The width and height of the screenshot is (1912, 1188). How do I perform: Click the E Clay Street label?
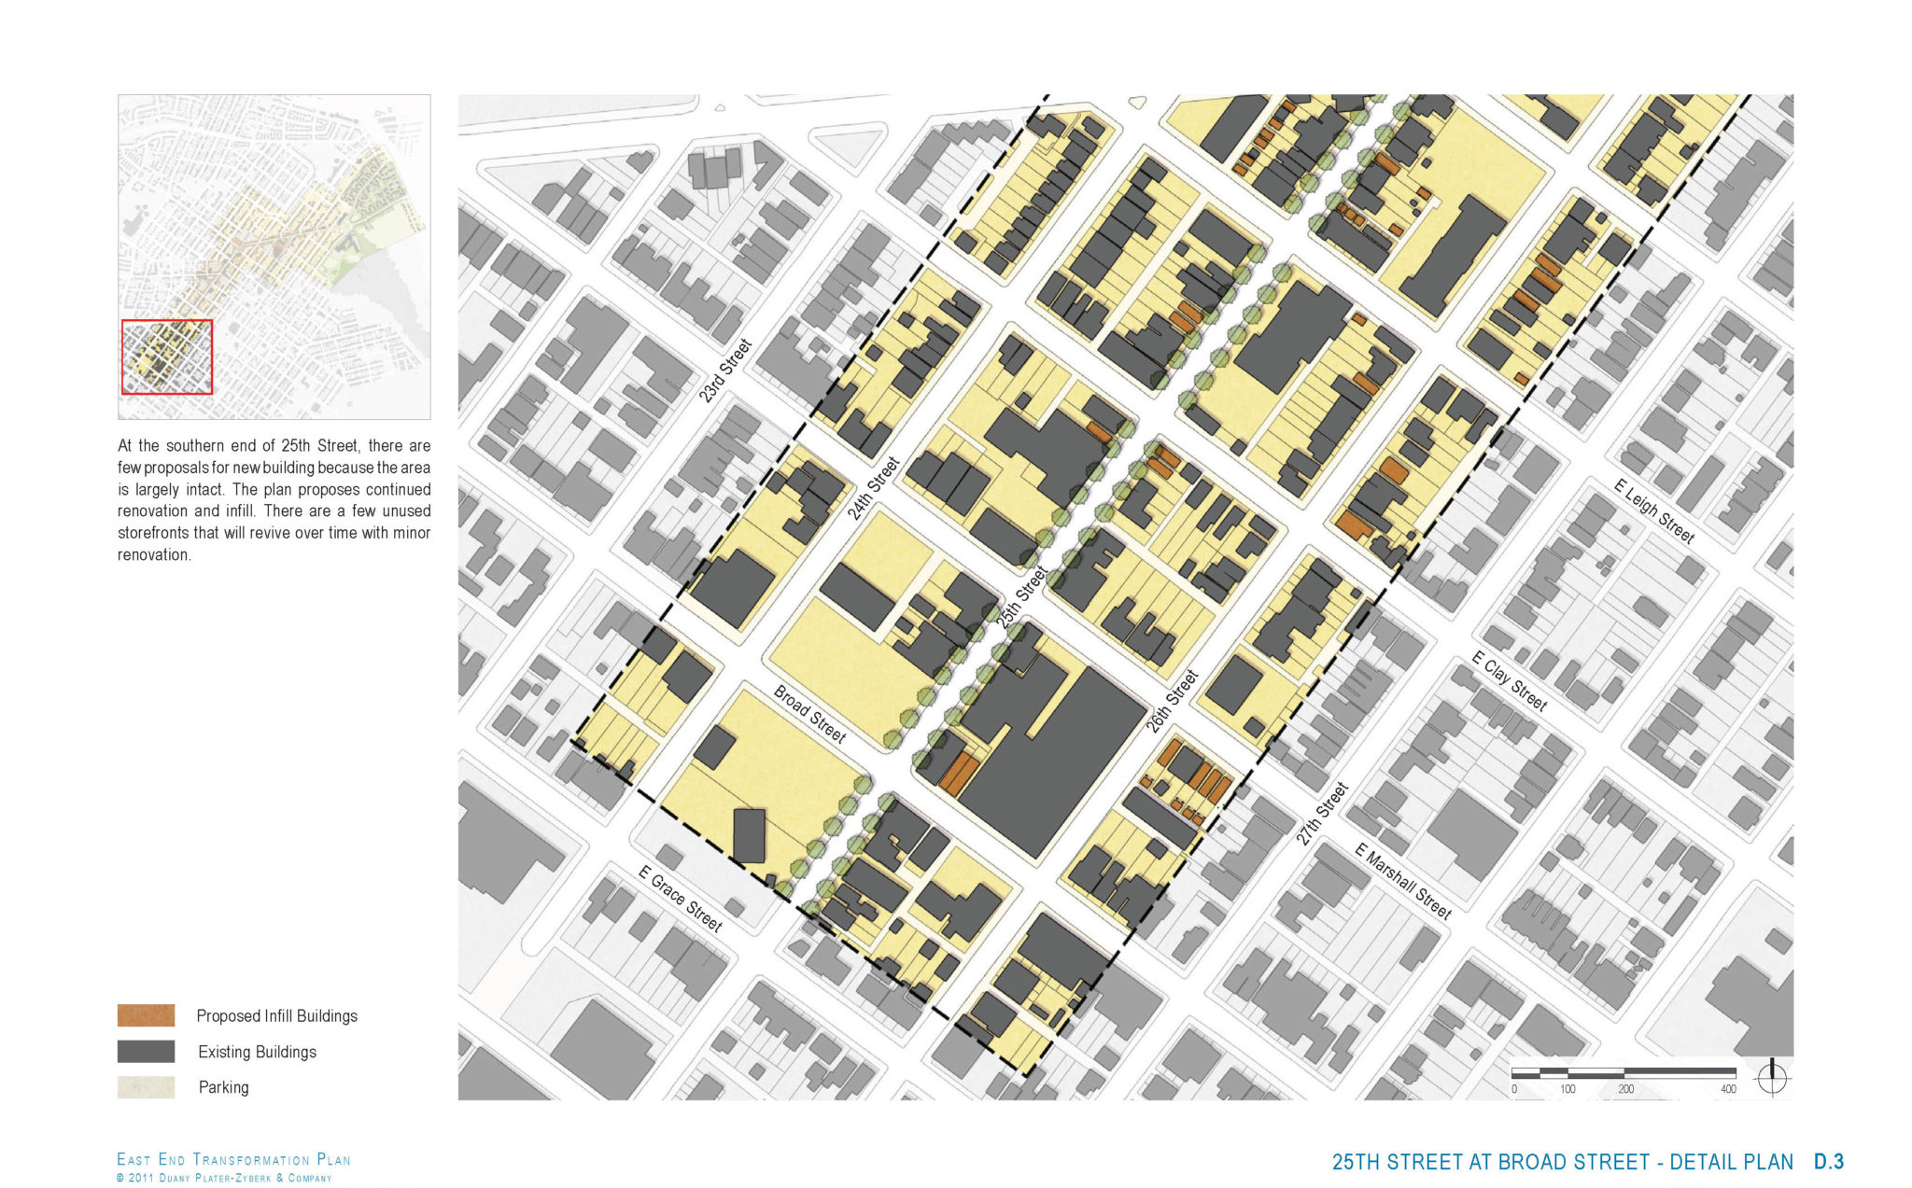[1509, 681]
